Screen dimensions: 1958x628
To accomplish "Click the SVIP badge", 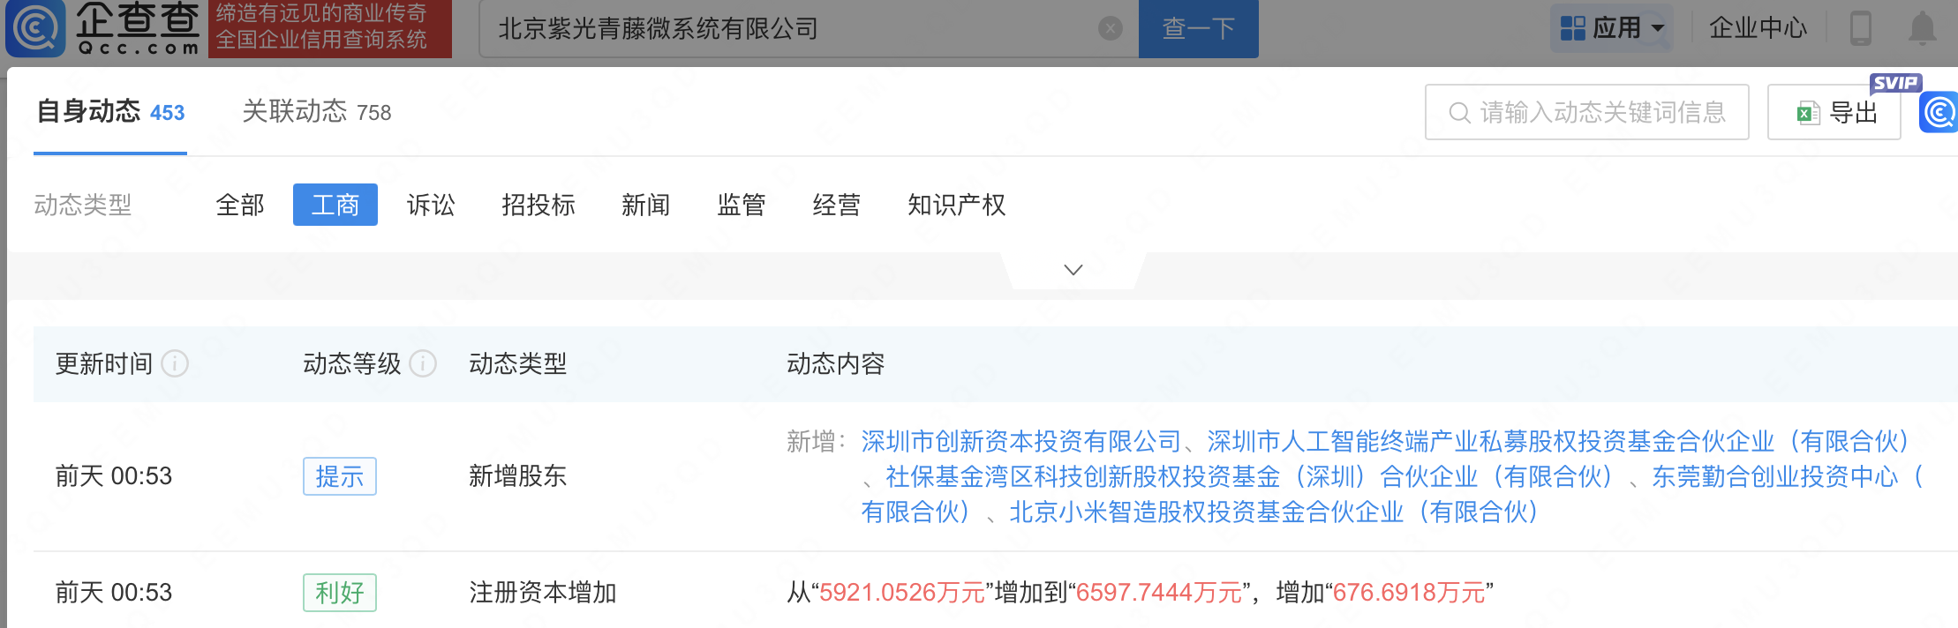I will click(x=1895, y=83).
